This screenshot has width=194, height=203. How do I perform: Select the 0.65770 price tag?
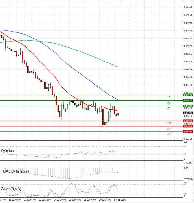click(188, 95)
